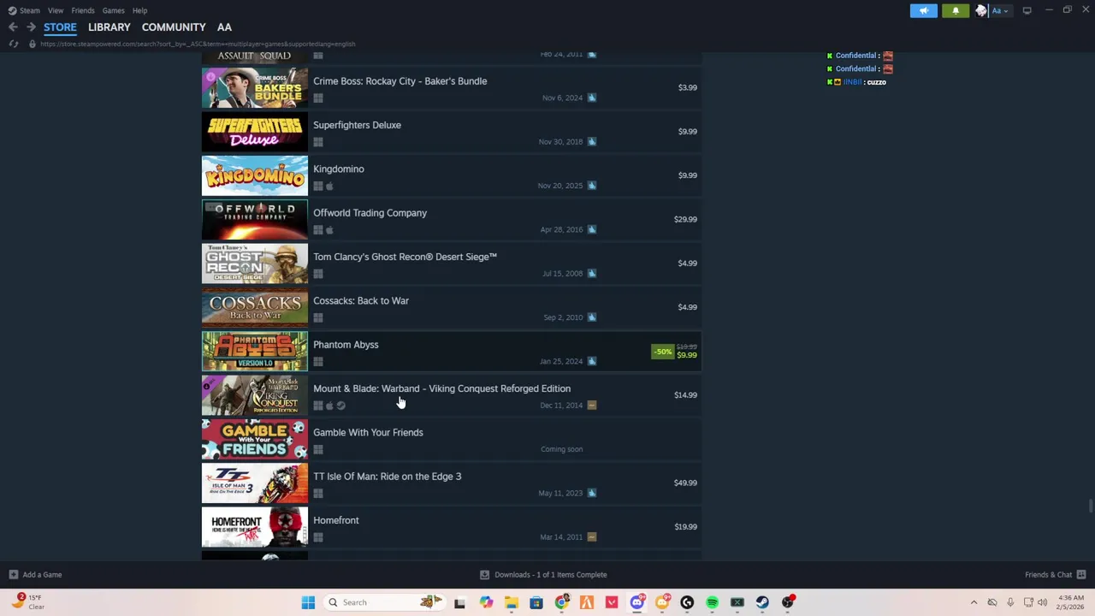Open Valorant icon on taskbar
1095x616 pixels.
(612, 602)
